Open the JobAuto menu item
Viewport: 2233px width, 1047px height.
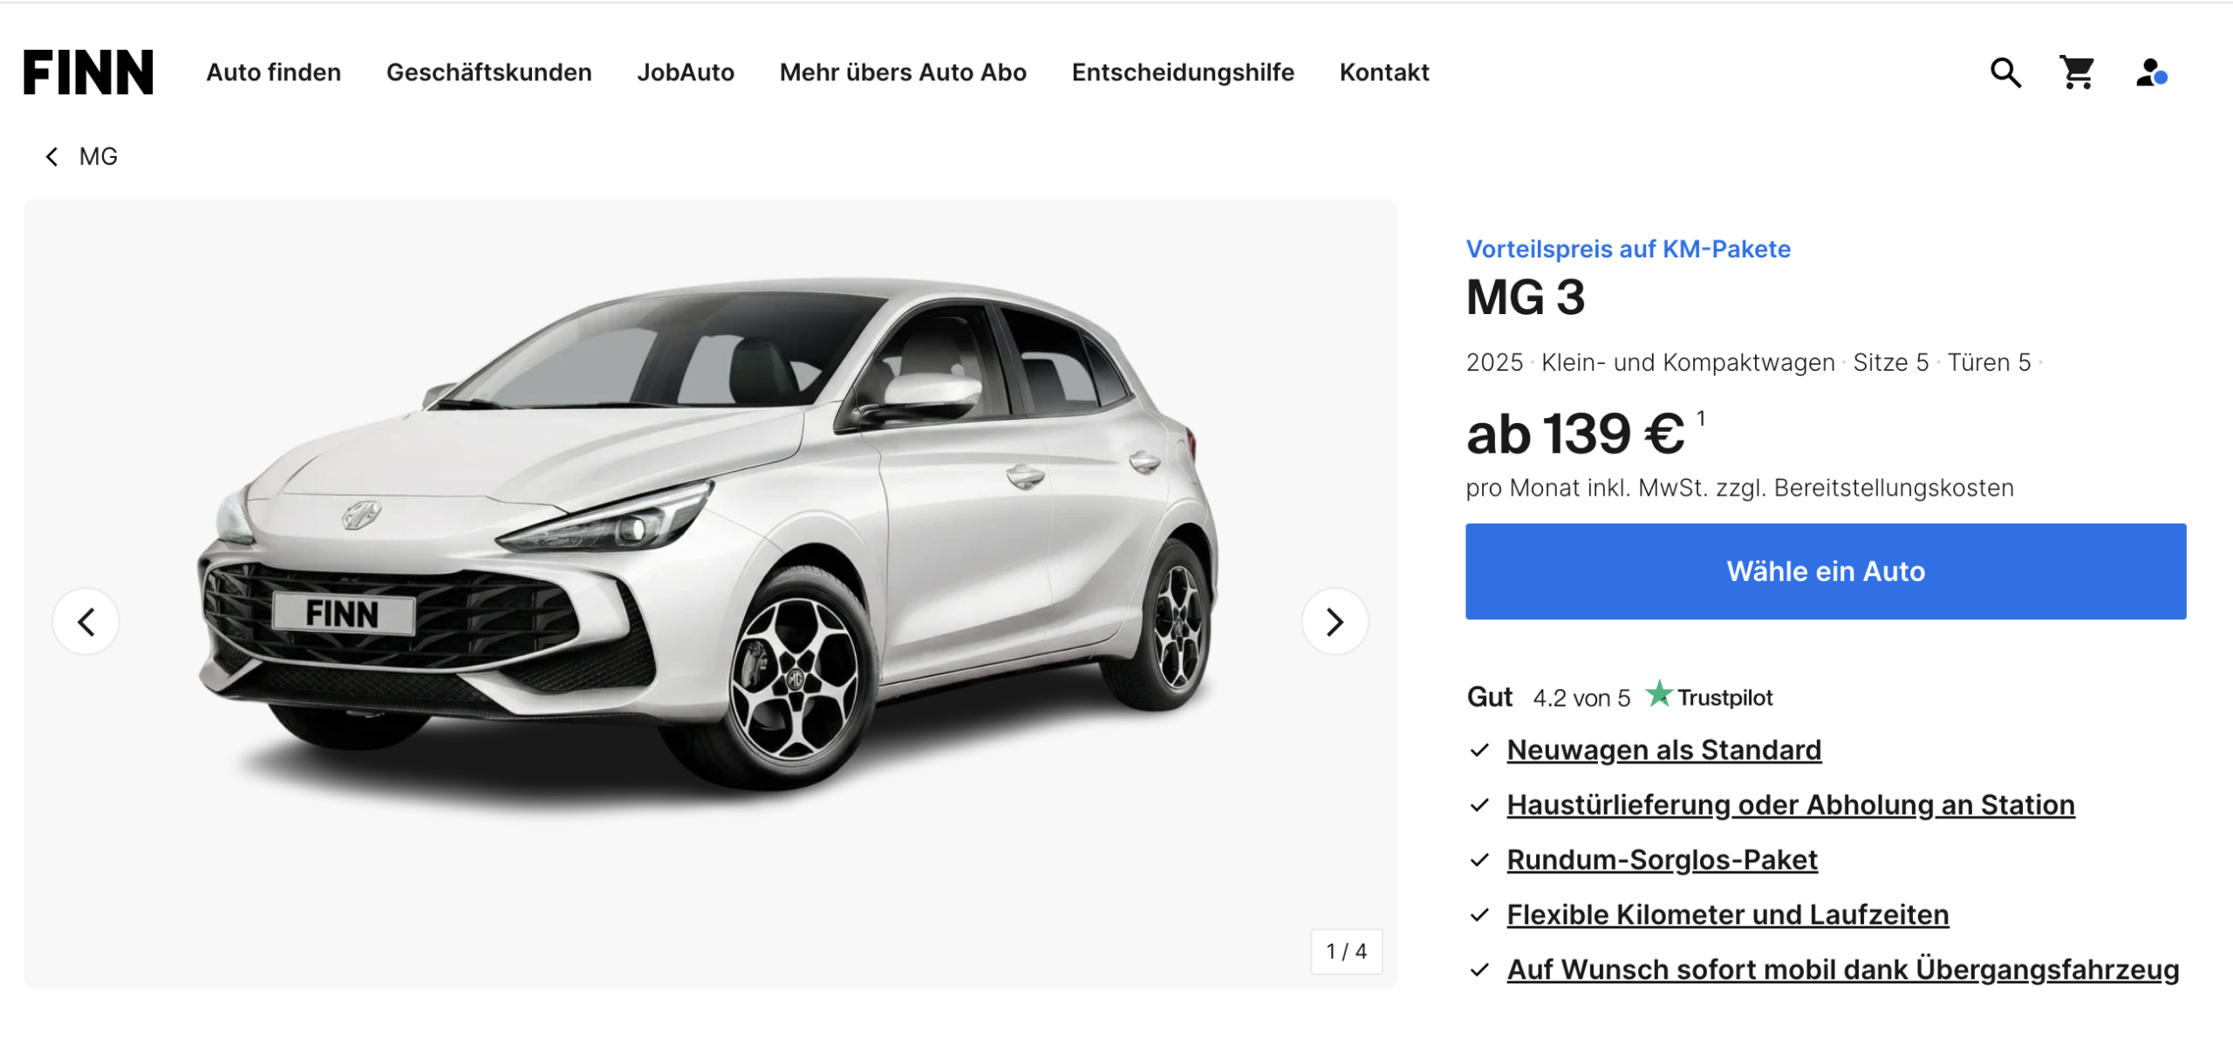point(686,72)
